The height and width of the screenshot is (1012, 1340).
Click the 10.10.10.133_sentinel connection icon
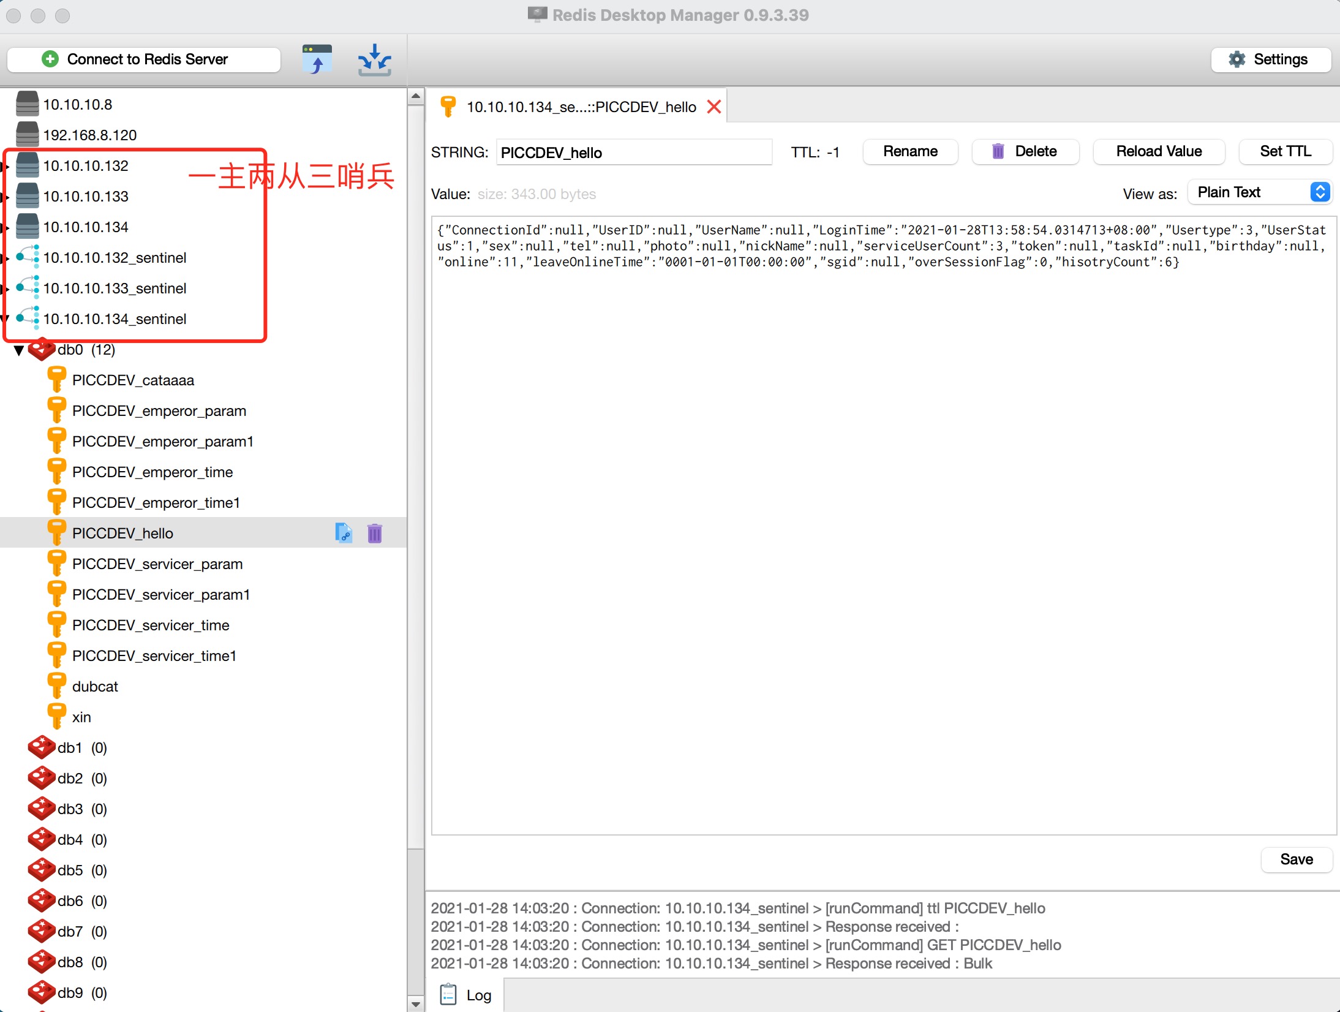(28, 288)
